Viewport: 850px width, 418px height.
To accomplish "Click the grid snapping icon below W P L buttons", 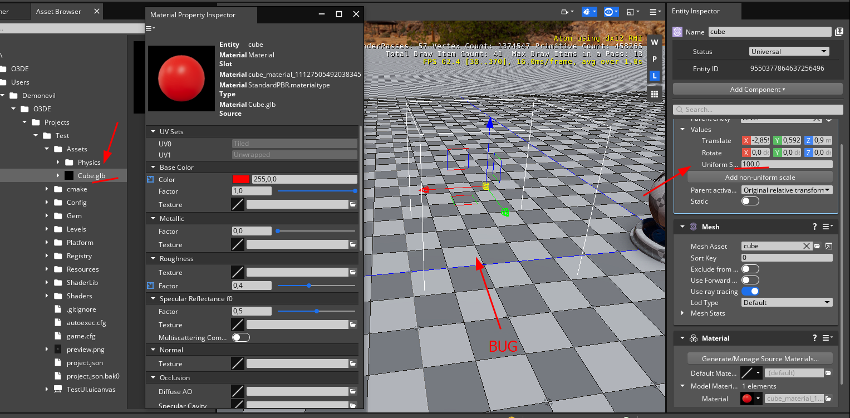I will coord(655,94).
